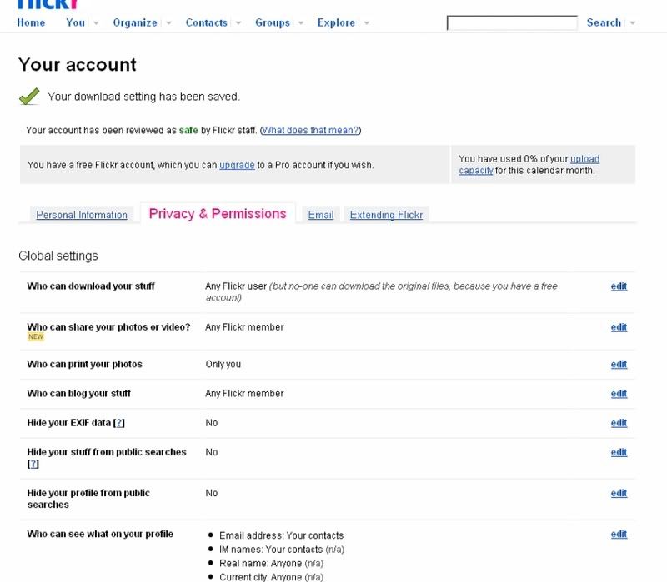
Task: Click the green 'safe' account status word
Action: [188, 130]
